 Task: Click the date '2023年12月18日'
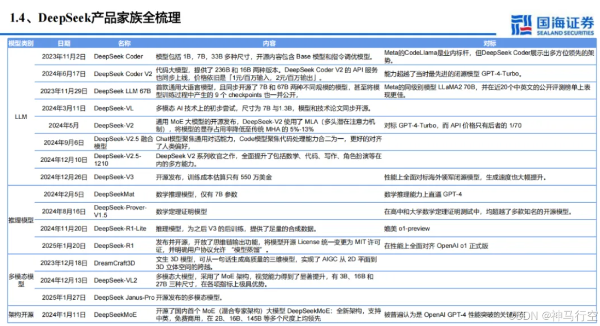click(64, 263)
